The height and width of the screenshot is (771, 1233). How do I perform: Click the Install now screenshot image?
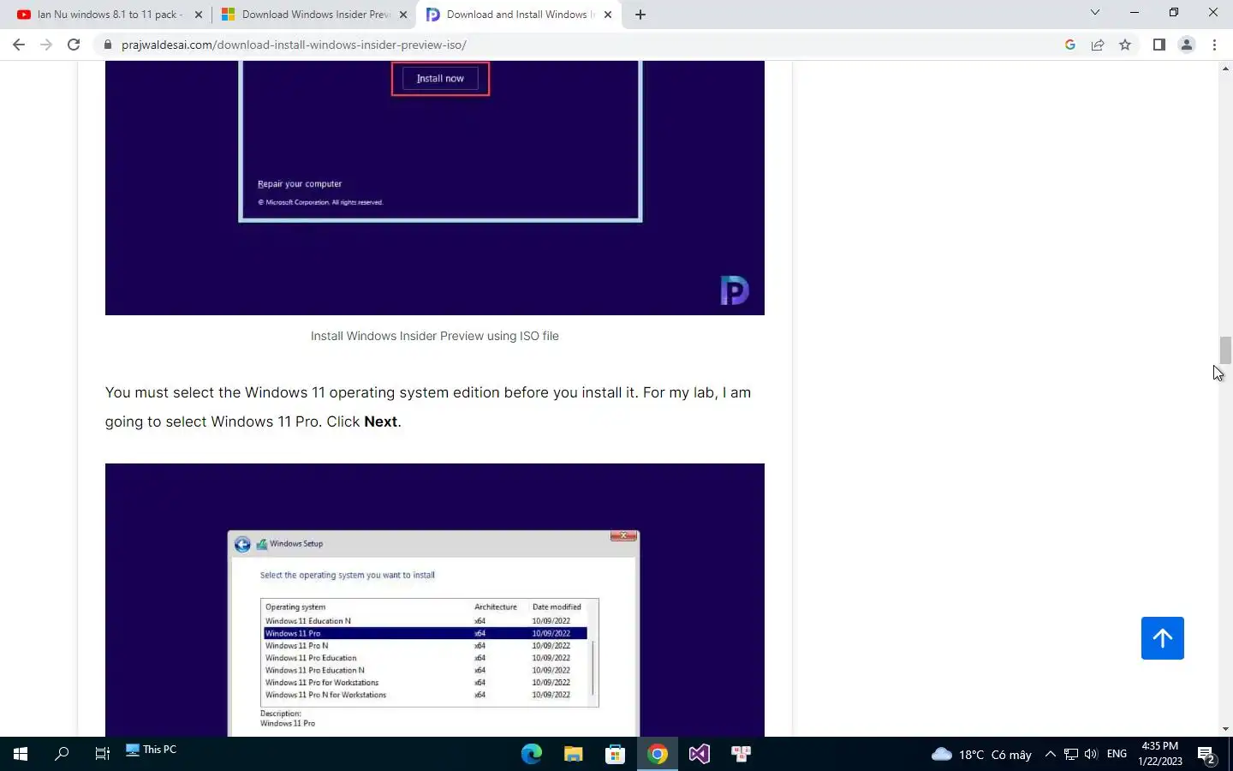[435, 188]
